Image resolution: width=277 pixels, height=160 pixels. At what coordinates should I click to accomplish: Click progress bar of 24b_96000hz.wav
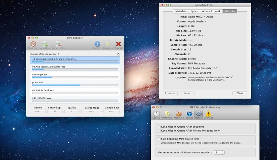coord(75,101)
